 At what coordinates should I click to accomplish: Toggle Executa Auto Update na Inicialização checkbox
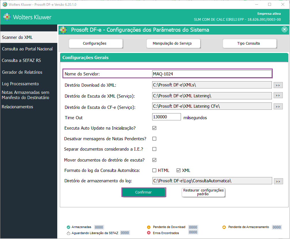(x=154, y=128)
